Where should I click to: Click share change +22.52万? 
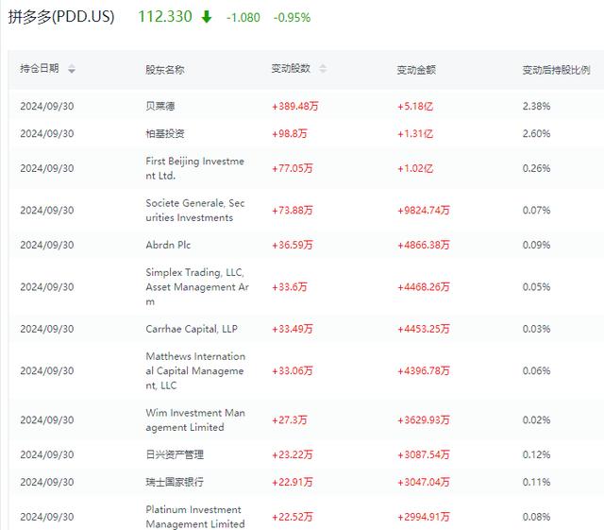(x=293, y=517)
